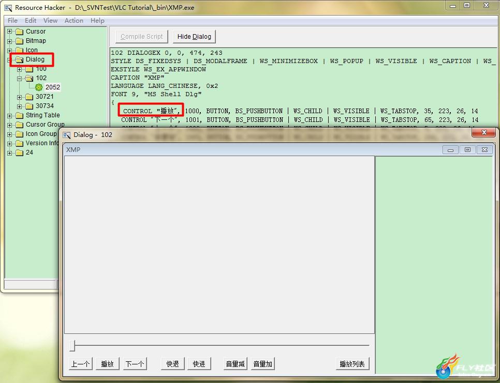Expand the Icon Group node
The width and height of the screenshot is (500, 383).
[9, 134]
